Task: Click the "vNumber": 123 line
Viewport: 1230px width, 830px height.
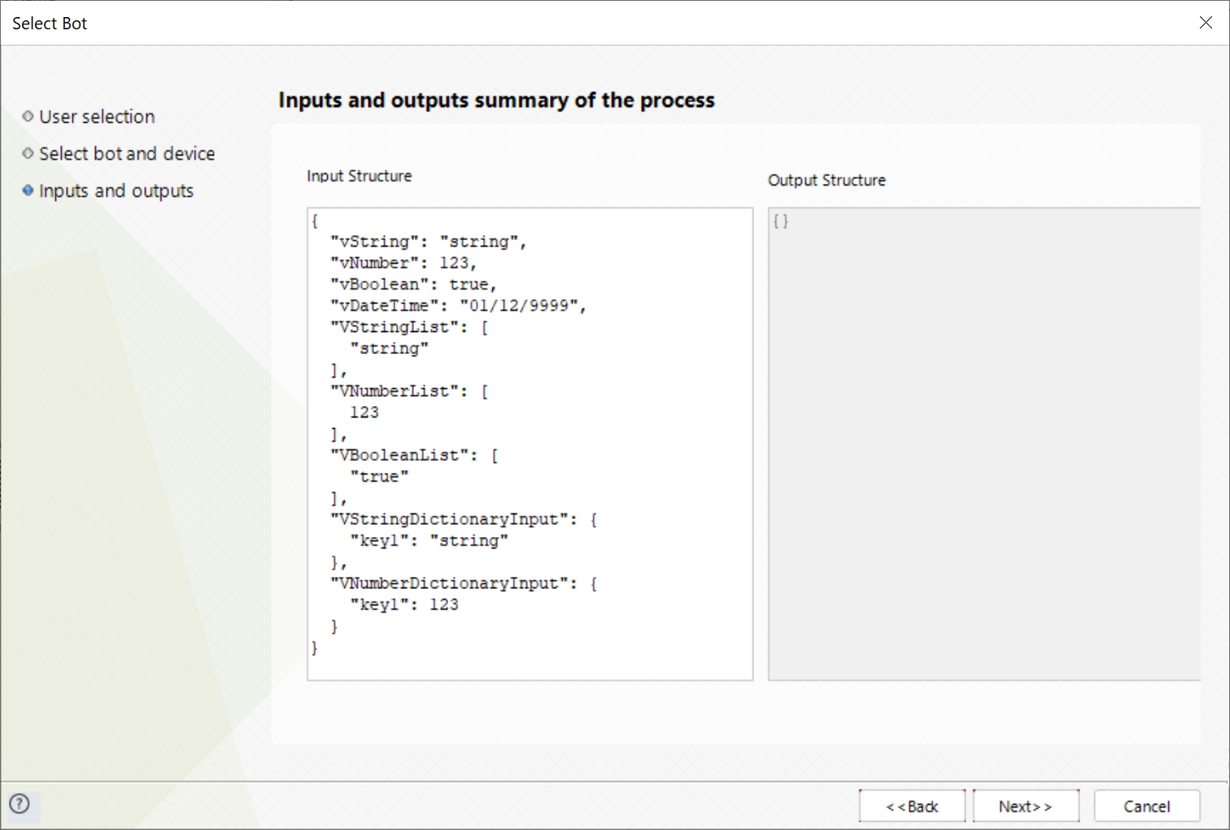Action: coord(403,263)
